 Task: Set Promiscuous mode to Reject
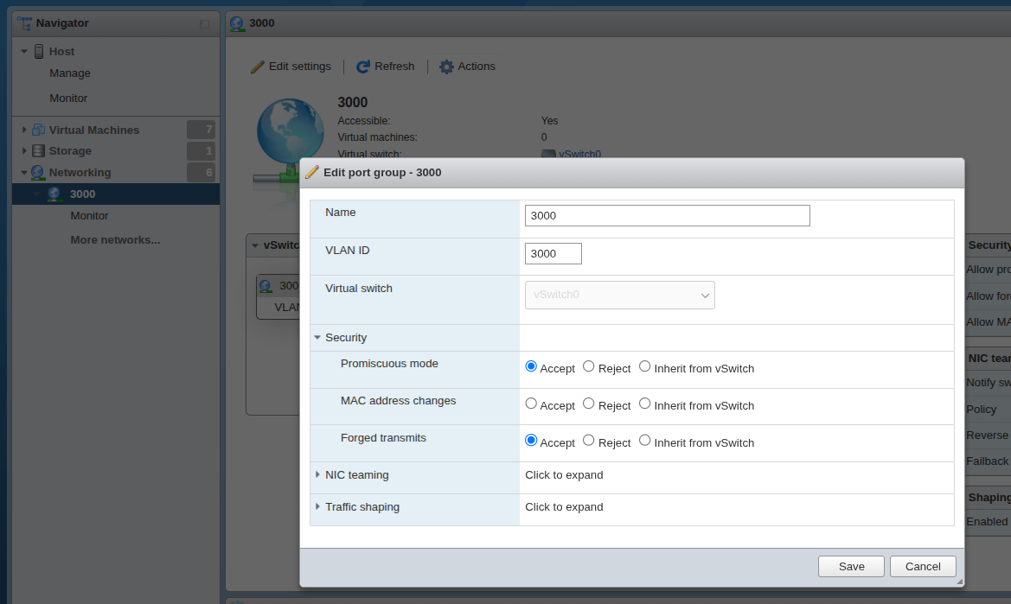(x=589, y=366)
